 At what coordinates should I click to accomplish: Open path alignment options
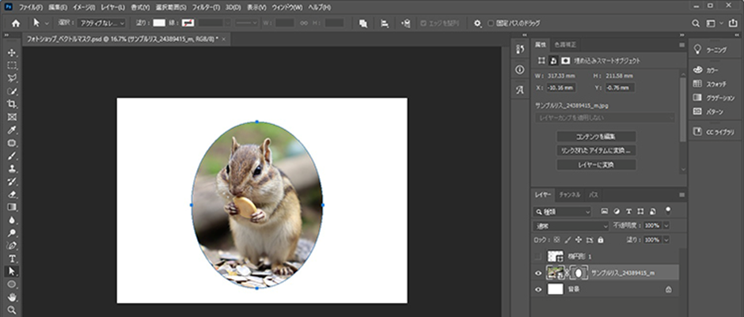click(385, 23)
